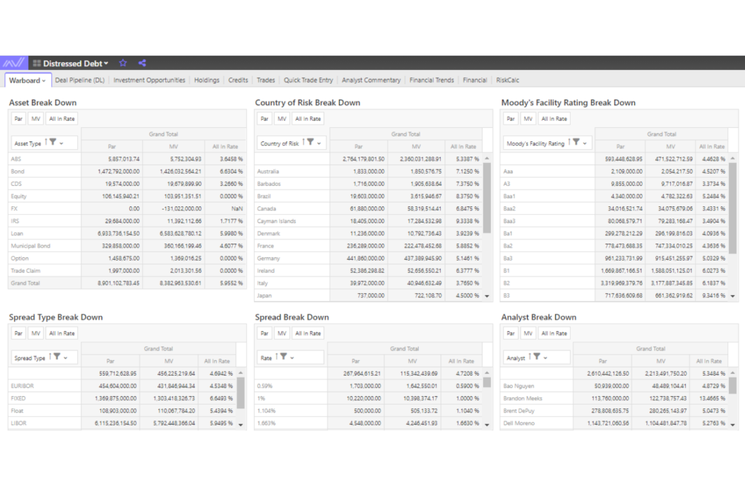745x497 pixels.
Task: Click scroll up arrow in Spread Type table
Action: (241, 373)
